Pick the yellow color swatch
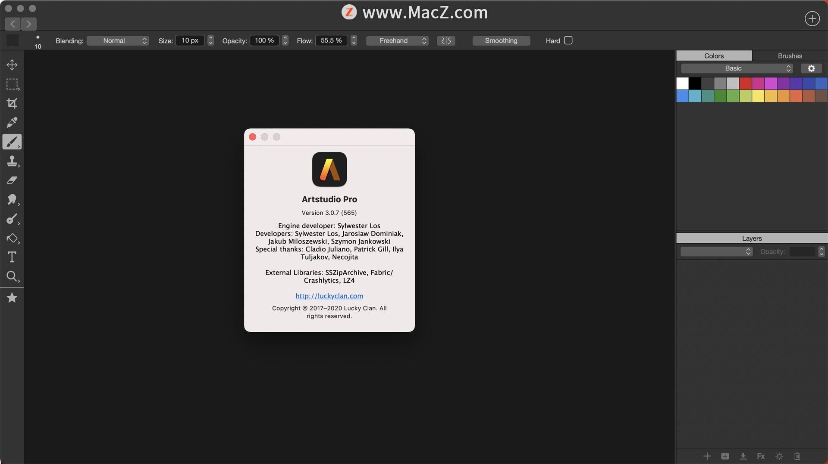 click(x=758, y=96)
